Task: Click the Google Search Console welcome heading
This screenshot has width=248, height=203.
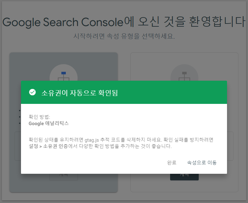Action: [x=124, y=22]
